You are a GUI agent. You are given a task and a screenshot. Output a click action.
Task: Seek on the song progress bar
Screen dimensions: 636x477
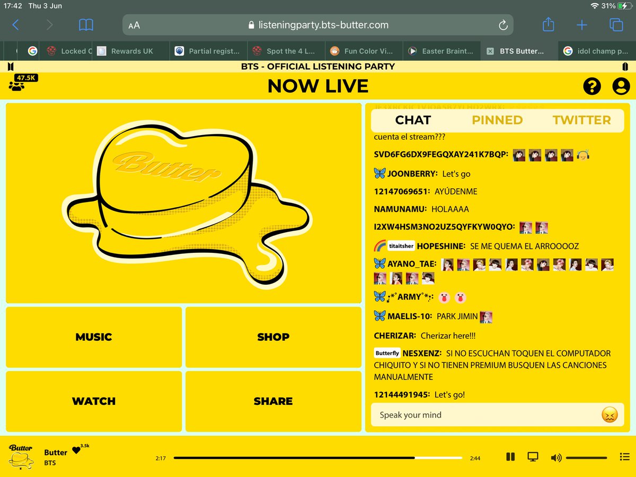318,457
